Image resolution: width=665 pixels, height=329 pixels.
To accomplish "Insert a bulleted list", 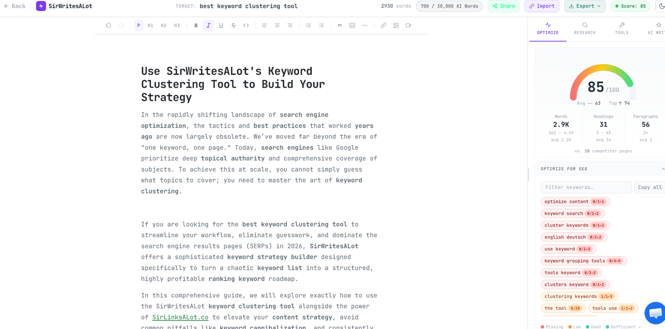I will pos(309,25).
